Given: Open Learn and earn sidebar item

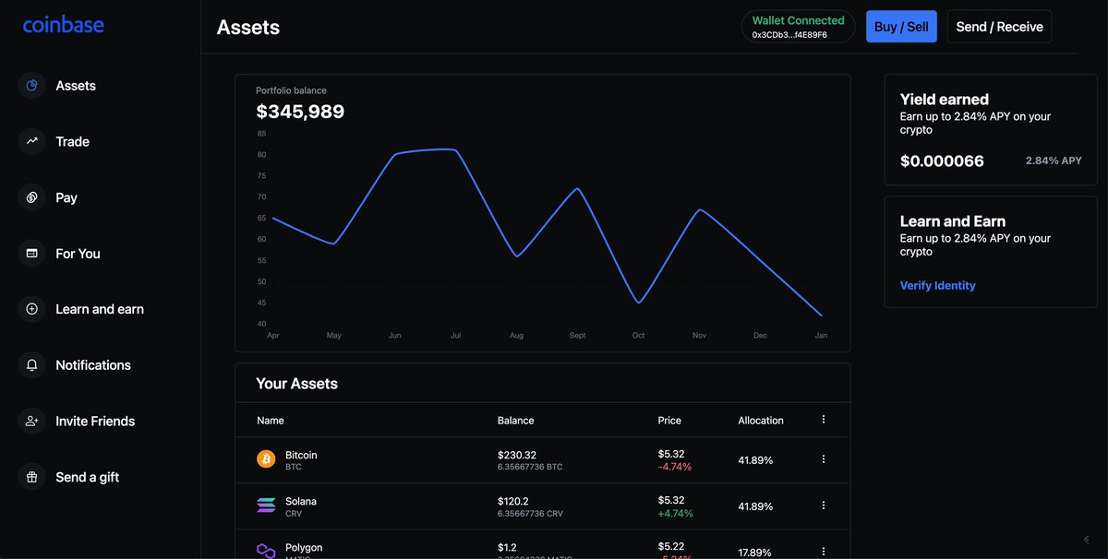Looking at the screenshot, I should pyautogui.click(x=100, y=309).
